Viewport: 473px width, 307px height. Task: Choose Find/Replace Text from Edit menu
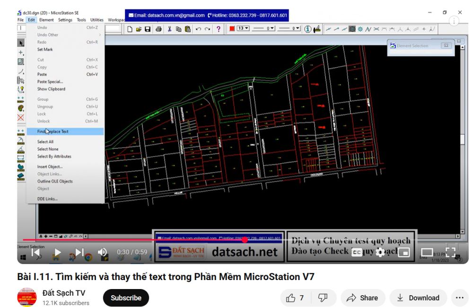click(53, 132)
